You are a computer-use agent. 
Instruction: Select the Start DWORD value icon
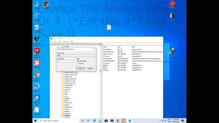(104, 65)
